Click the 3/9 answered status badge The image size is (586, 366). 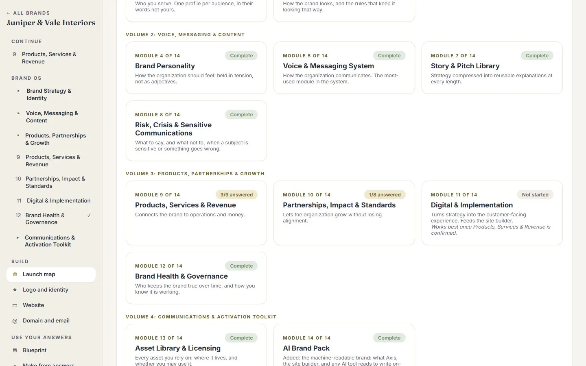(236, 195)
